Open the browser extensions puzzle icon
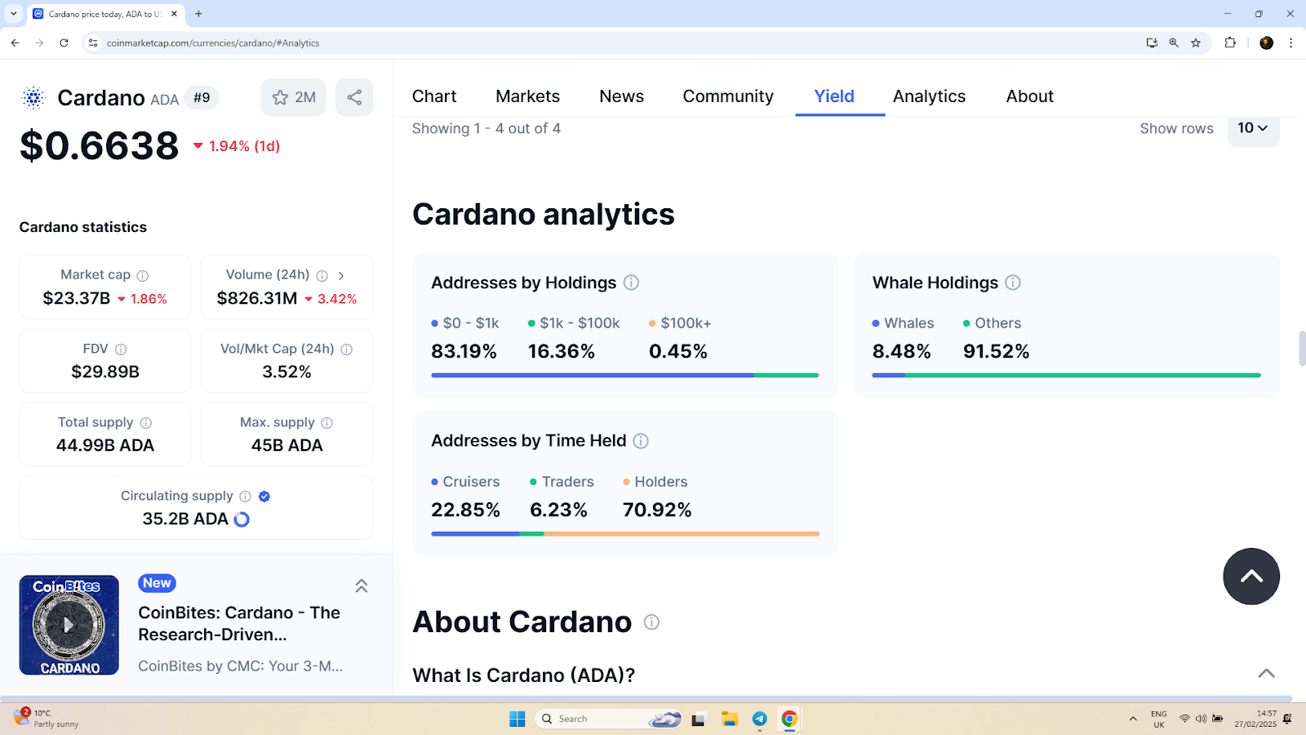 pos(1230,43)
